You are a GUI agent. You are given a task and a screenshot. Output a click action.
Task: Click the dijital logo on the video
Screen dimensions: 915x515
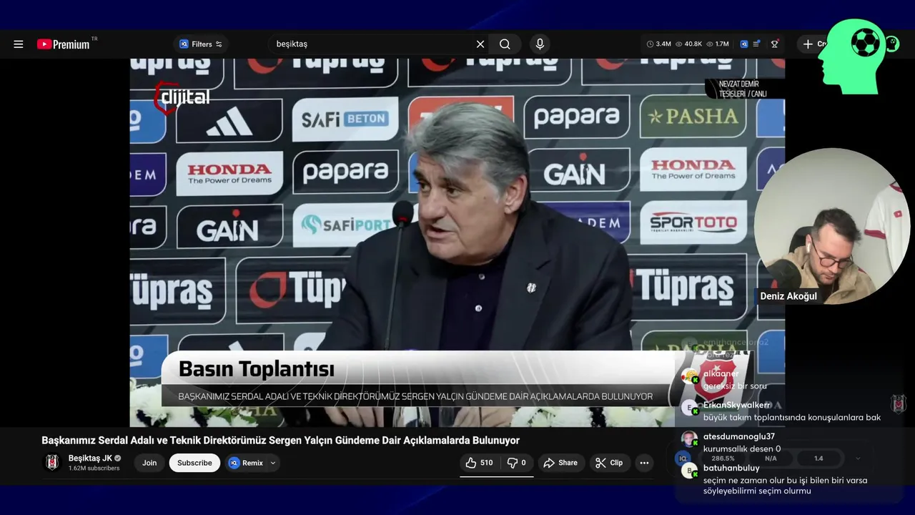[182, 98]
